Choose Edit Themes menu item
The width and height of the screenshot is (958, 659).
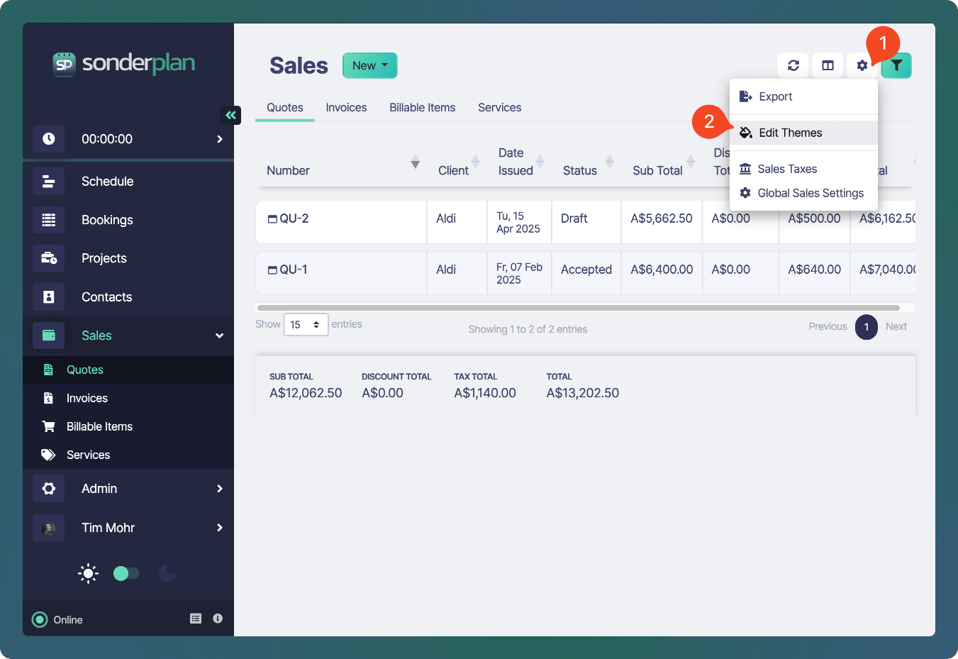803,133
